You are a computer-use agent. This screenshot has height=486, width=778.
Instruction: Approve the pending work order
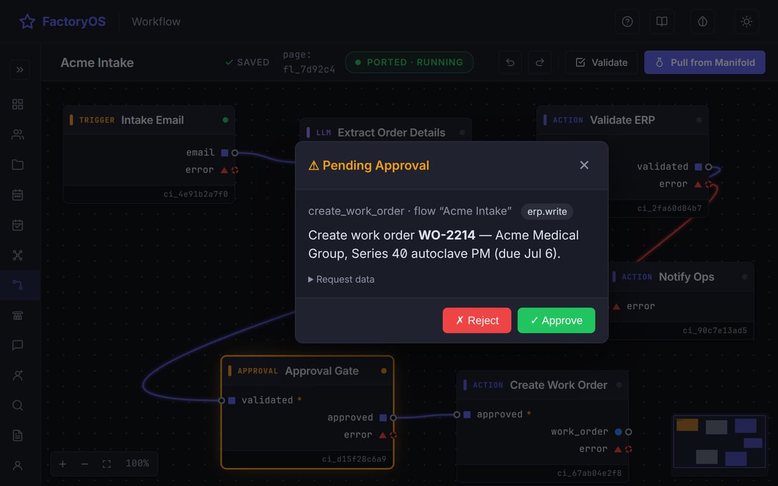pyautogui.click(x=556, y=321)
